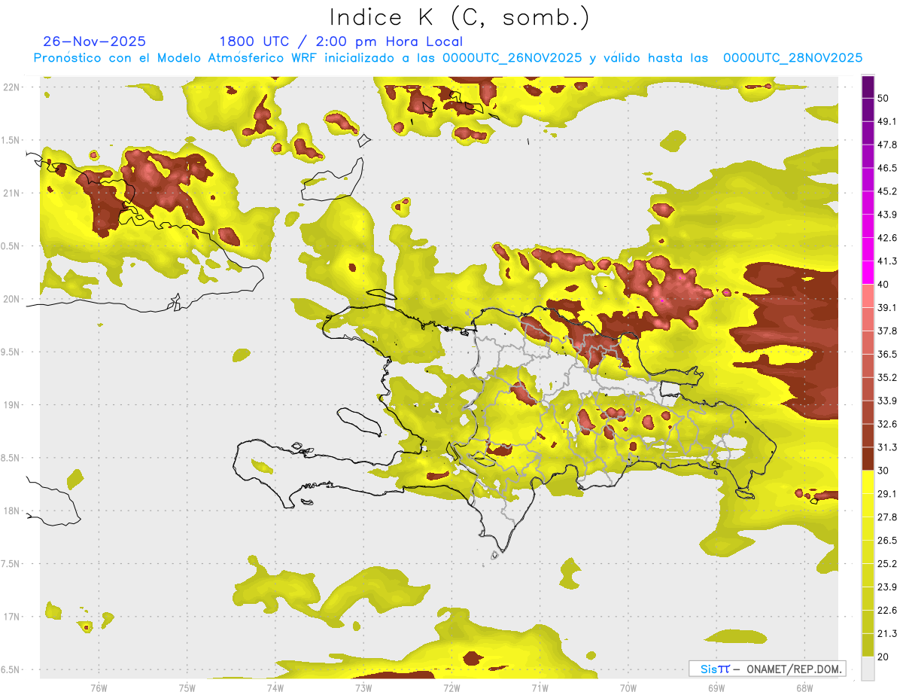Click colorbar value '27.8'

pos(887,517)
